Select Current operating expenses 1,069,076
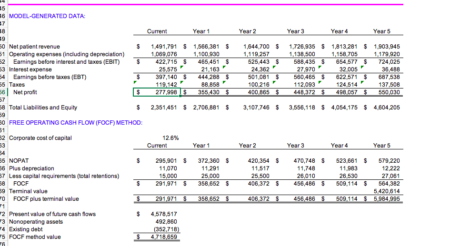 [x=164, y=54]
